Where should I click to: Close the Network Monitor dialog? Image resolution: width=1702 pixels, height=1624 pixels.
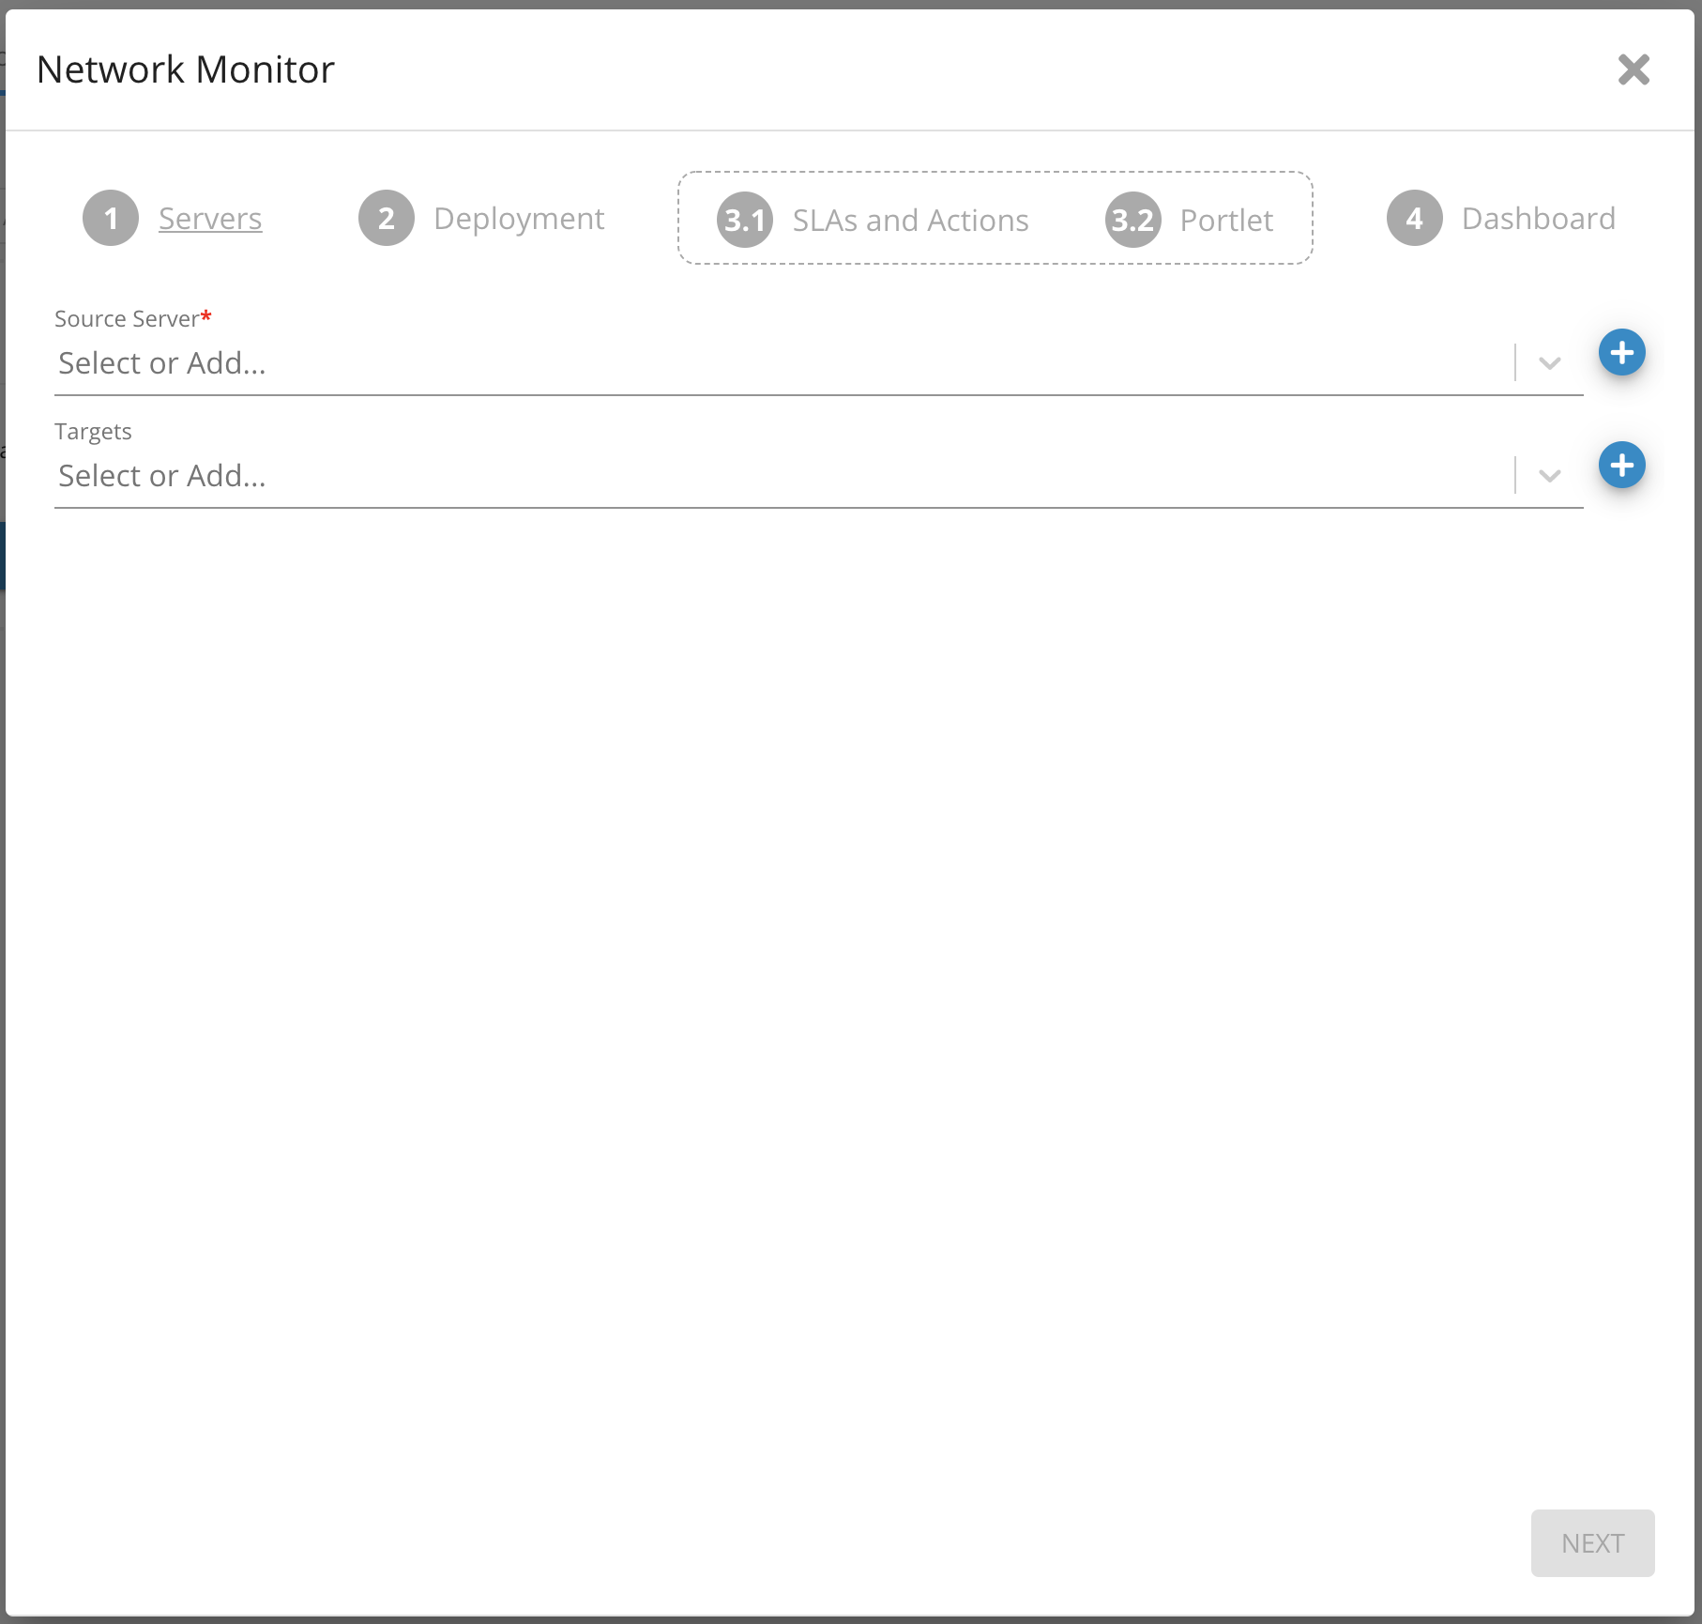click(x=1634, y=69)
